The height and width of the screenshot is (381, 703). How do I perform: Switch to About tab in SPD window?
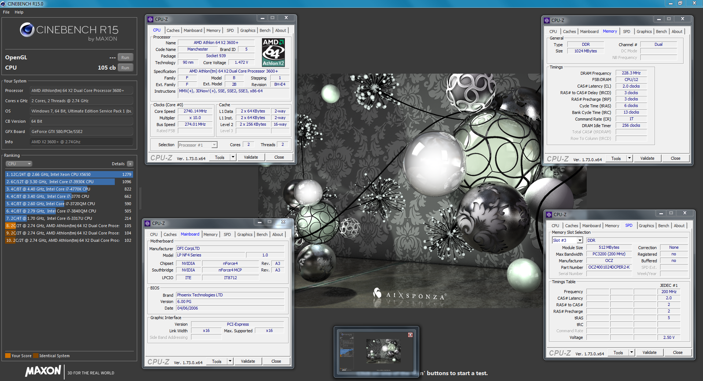tap(679, 226)
